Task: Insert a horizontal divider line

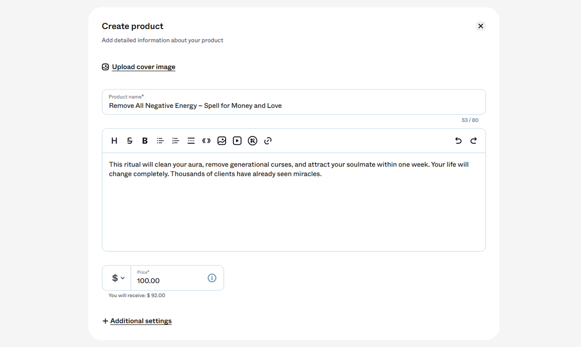Action: [191, 141]
